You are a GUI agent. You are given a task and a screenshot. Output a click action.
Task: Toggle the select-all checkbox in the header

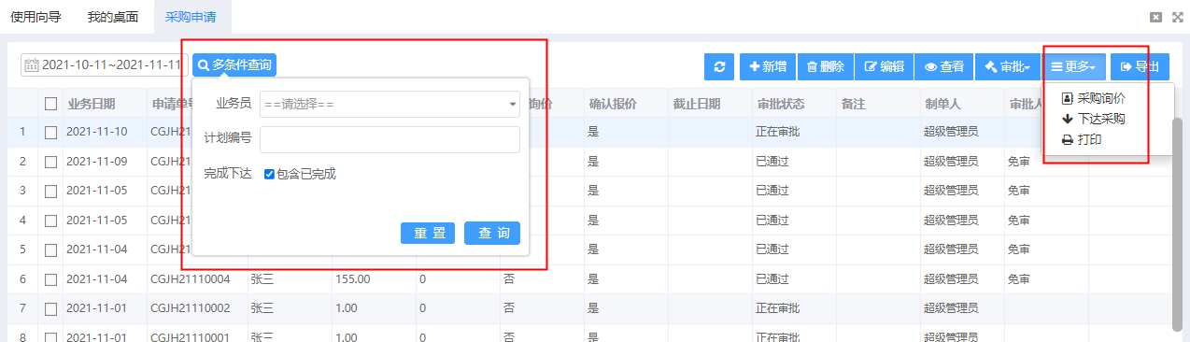(50, 104)
